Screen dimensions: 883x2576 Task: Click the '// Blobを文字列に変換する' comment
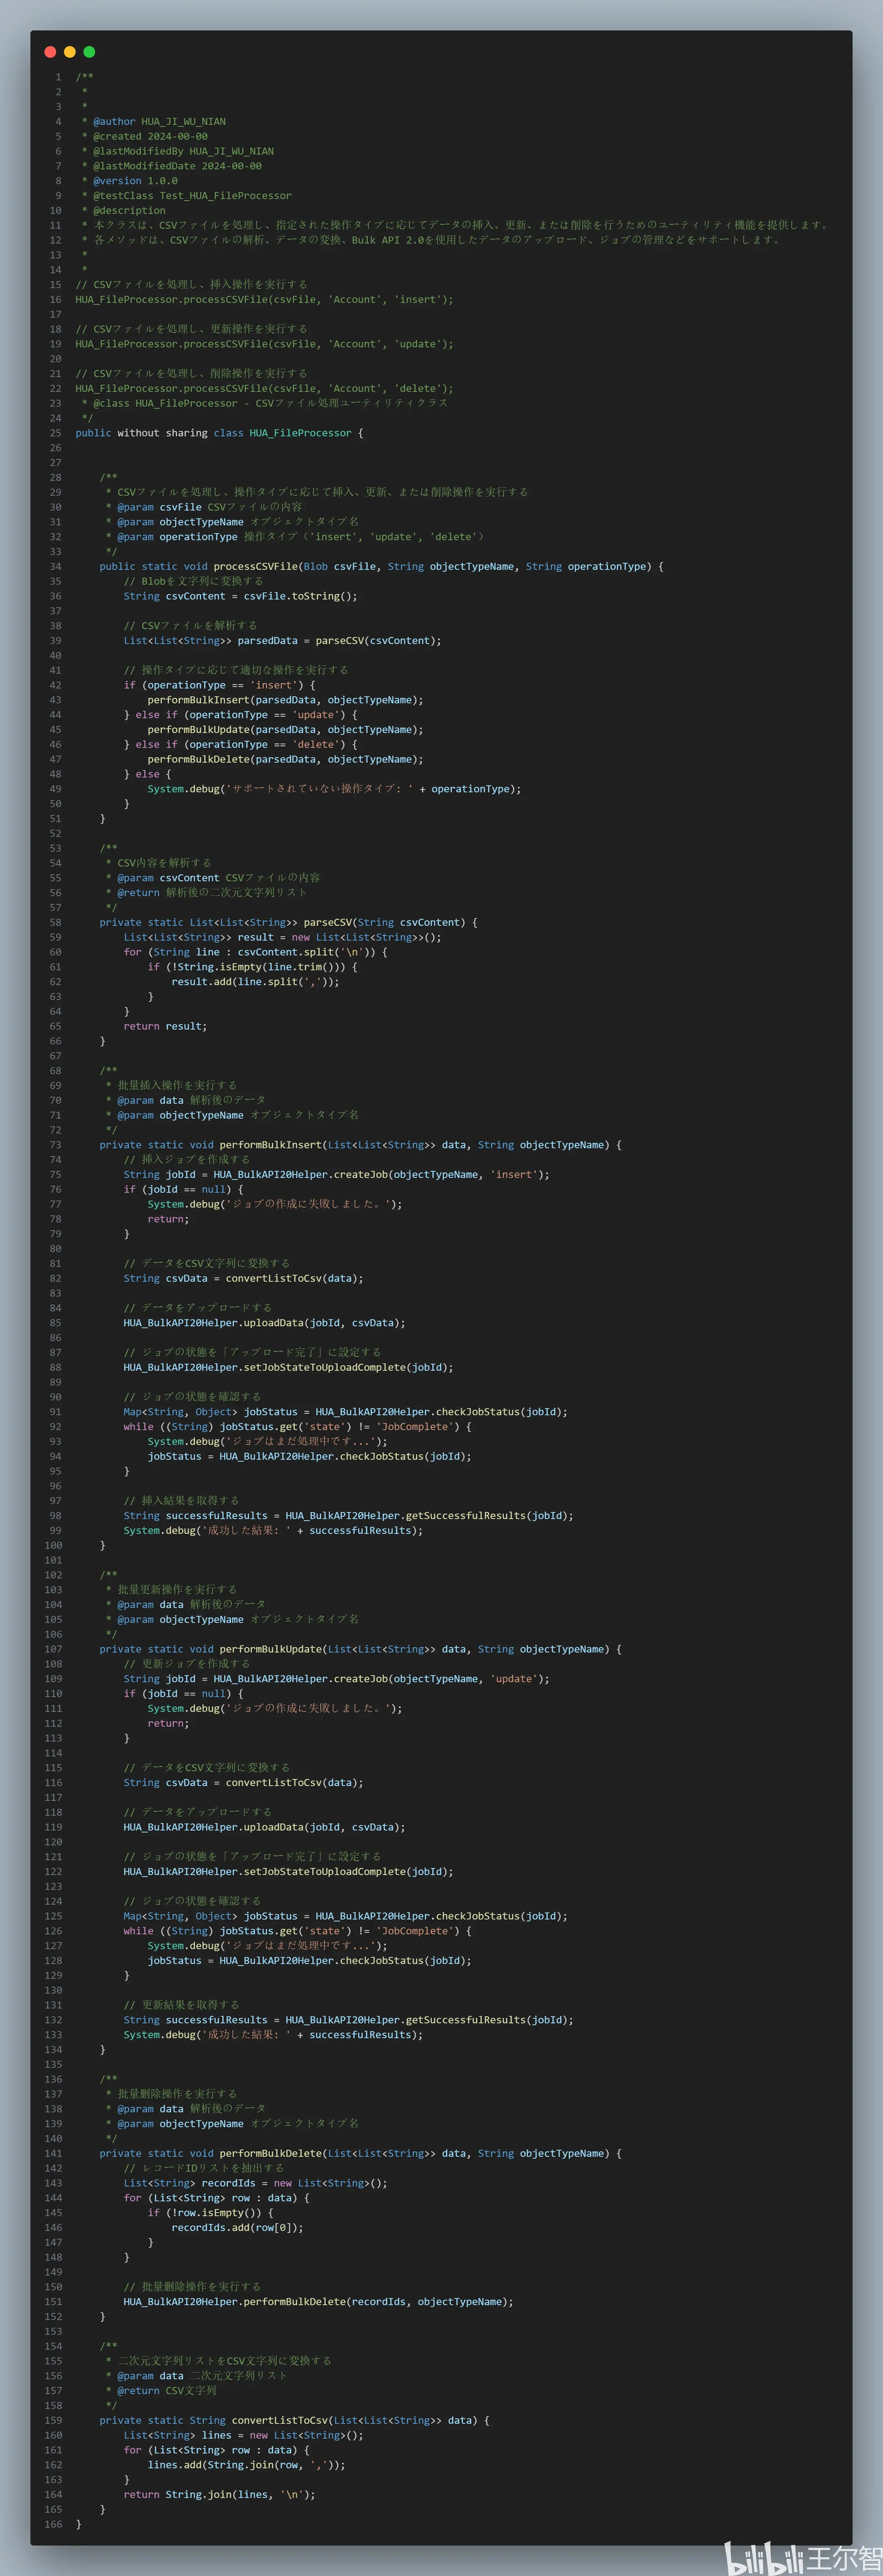coord(194,581)
